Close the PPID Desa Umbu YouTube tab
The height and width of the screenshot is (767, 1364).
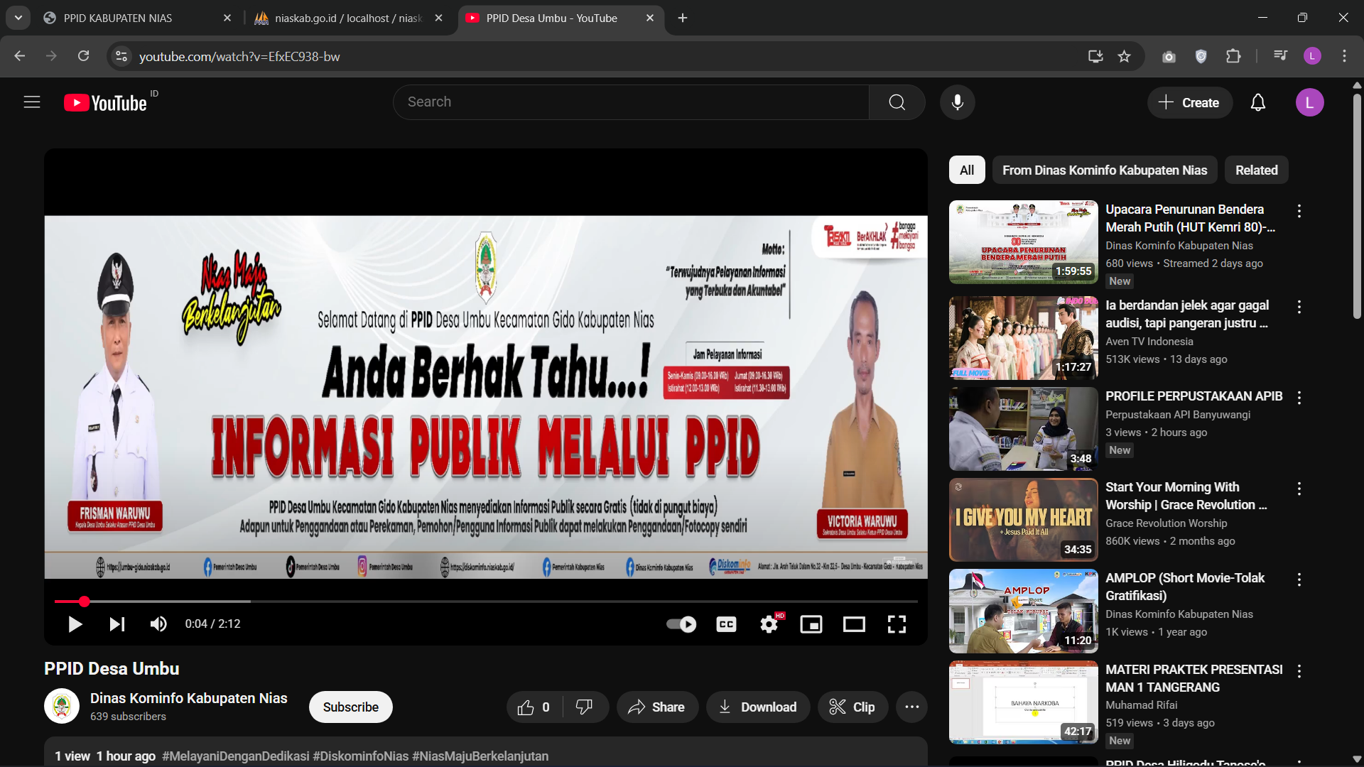649,18
